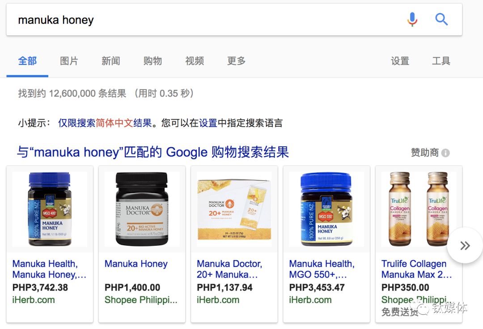Open the Google 购物搜索结果 heading link
Image resolution: width=483 pixels, height=329 pixels.
coord(153,152)
